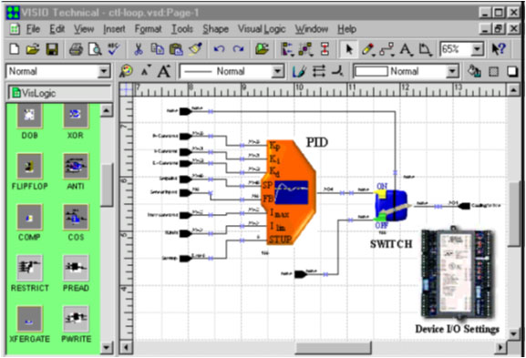526x358 pixels.
Task: Select the Text tool icon
Action: 407,49
